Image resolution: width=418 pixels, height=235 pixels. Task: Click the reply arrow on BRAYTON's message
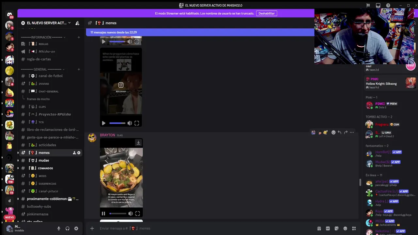[340, 133]
